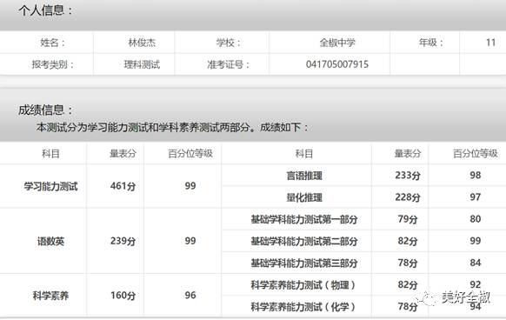
Task: Click the percentile value 84
Action: point(476,263)
